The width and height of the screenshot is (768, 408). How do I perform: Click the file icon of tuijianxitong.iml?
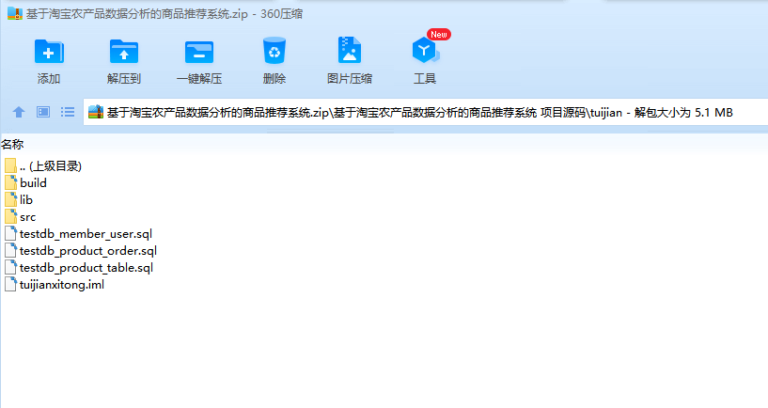(x=10, y=285)
